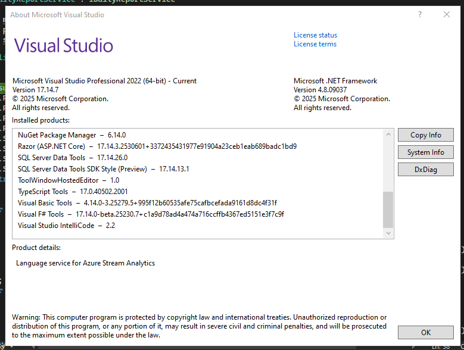464x350 pixels.
Task: Close the About Microsoft Visual Studio dialog
Action: click(447, 14)
